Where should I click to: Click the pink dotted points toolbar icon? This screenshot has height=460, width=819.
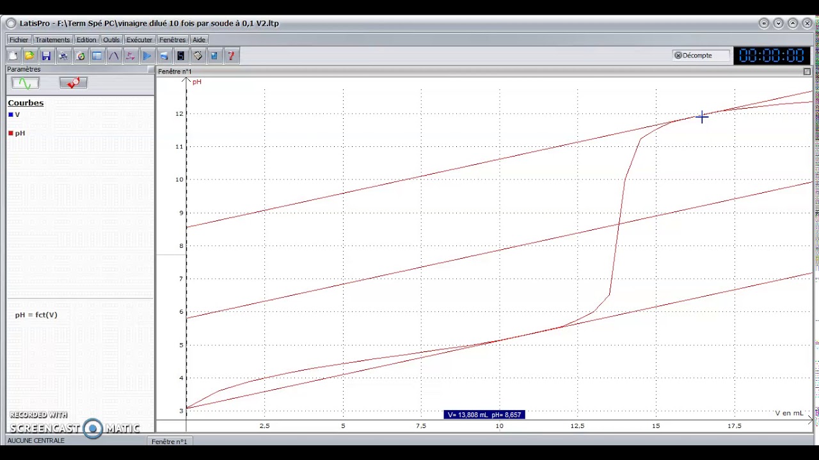(130, 56)
